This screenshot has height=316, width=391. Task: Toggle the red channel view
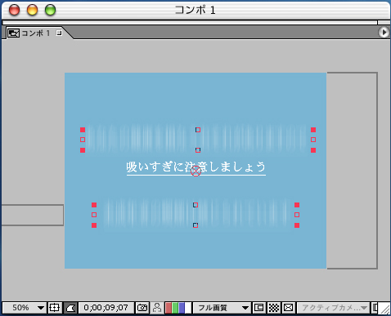tap(169, 308)
